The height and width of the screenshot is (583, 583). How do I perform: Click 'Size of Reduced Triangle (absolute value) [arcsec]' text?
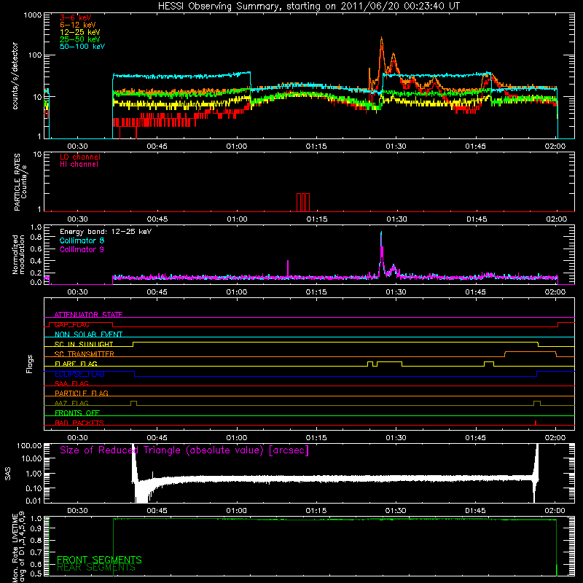(184, 450)
